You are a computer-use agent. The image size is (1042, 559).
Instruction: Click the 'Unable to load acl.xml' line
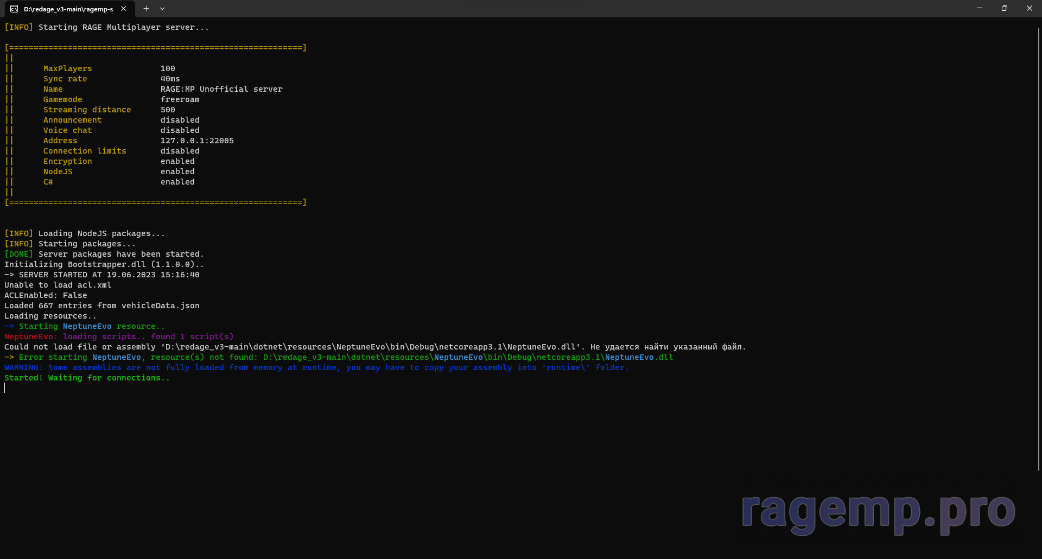[x=58, y=285]
